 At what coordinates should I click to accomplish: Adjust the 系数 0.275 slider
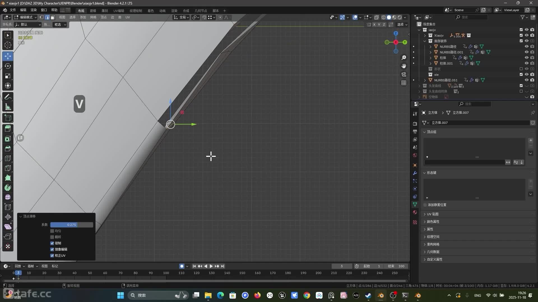coord(71,225)
